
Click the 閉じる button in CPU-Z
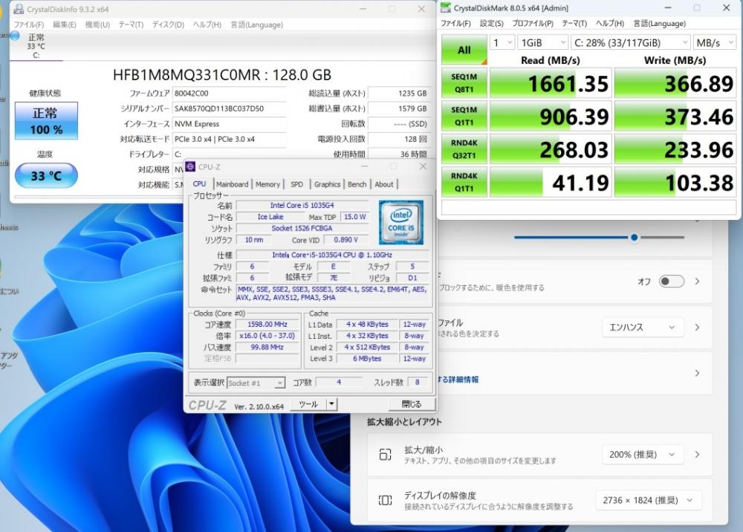coord(412,404)
